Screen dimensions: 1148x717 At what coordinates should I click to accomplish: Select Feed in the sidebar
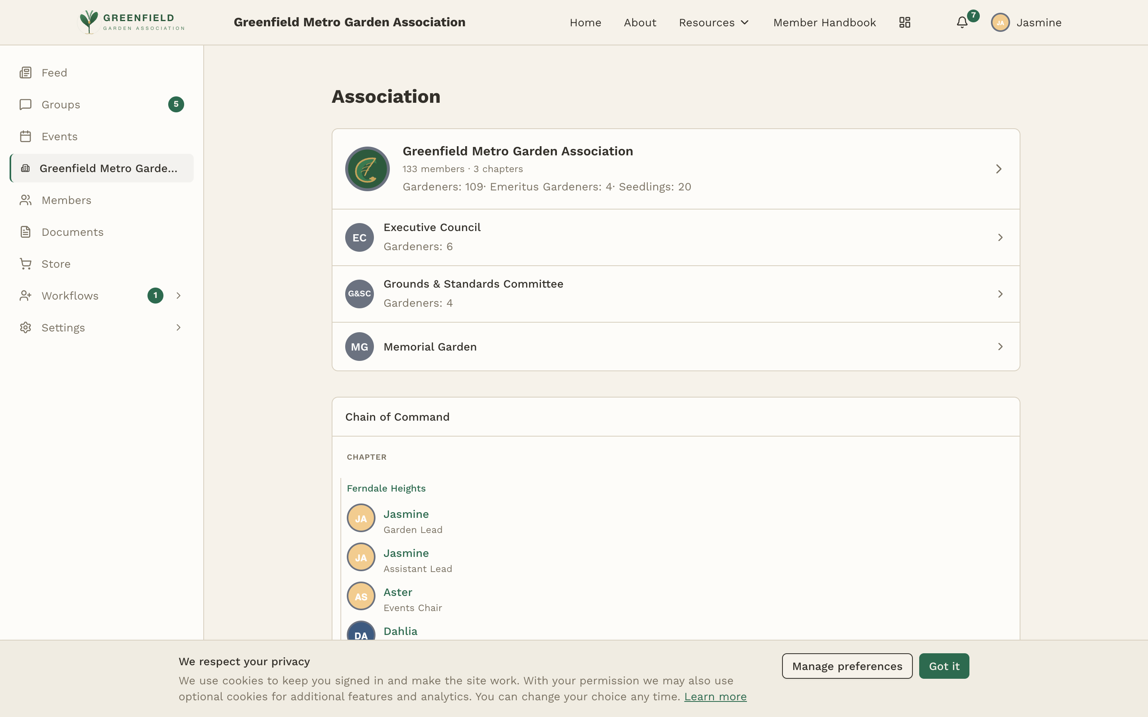[x=102, y=72]
